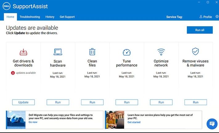Image resolution: width=219 pixels, height=133 pixels.
Task: Click the Clean files trash icon
Action: (92, 52)
